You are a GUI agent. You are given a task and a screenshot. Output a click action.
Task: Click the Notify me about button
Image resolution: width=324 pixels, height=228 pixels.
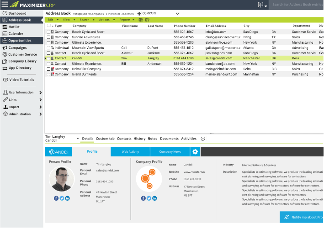302,217
